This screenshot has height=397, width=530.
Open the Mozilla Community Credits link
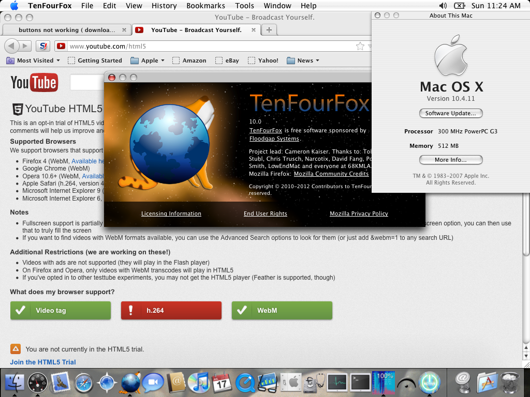[x=331, y=174]
